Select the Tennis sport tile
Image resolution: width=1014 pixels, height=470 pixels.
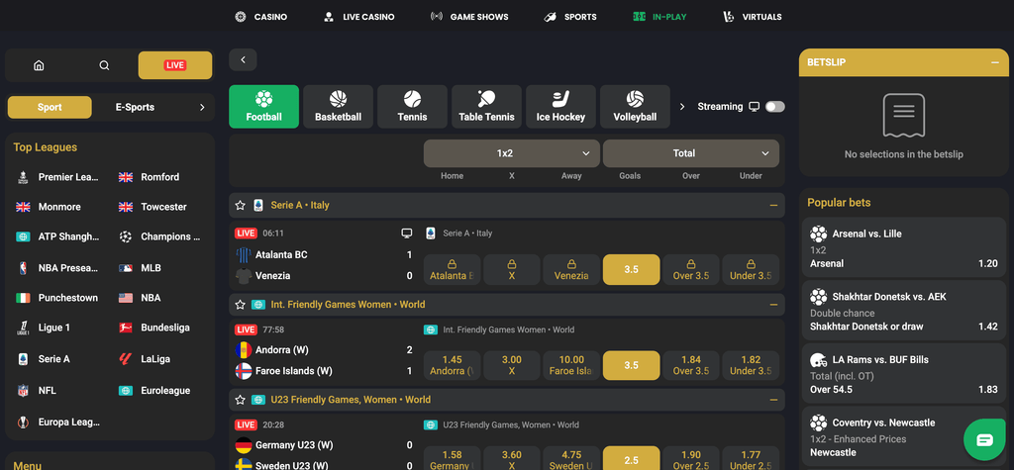tap(413, 107)
